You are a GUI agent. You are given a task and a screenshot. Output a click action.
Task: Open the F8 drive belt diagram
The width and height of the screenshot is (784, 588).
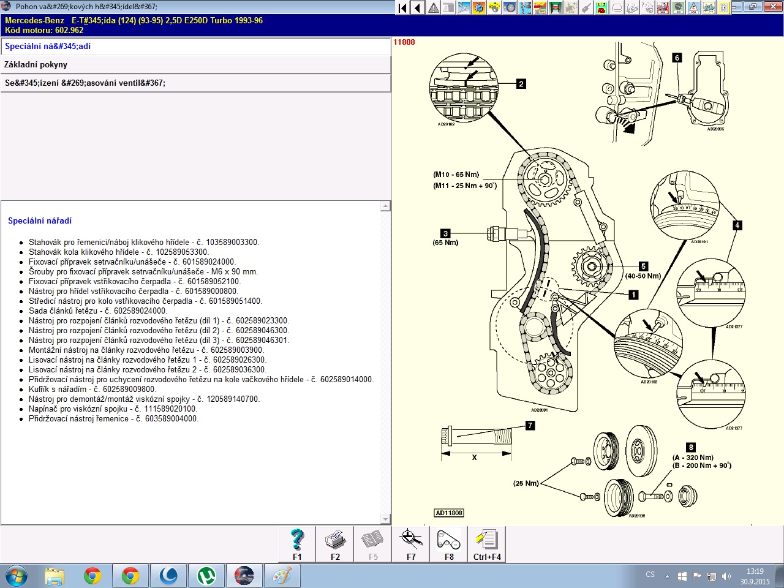(449, 544)
